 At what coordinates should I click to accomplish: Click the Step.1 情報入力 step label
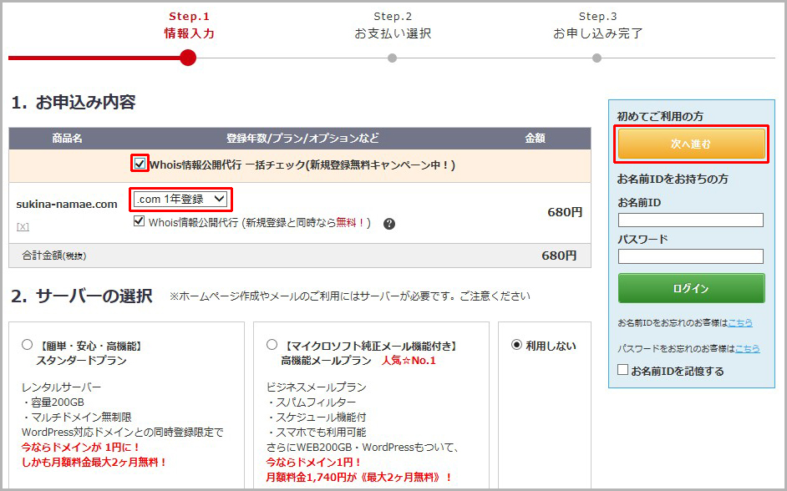coord(189,26)
